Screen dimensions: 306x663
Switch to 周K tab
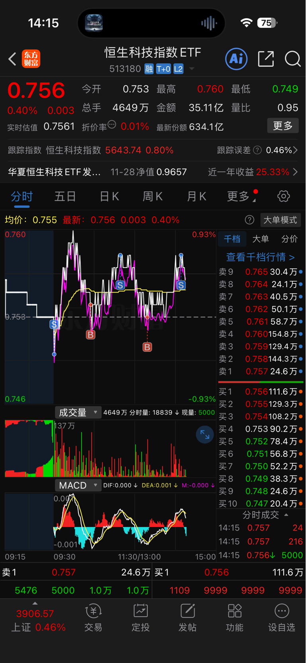(153, 196)
